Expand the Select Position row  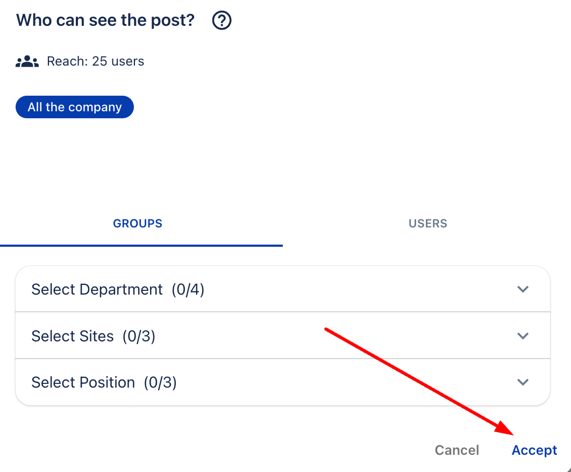(269, 382)
